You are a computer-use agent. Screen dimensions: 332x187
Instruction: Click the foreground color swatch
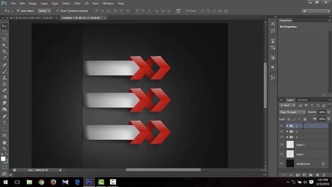(x=3, y=159)
